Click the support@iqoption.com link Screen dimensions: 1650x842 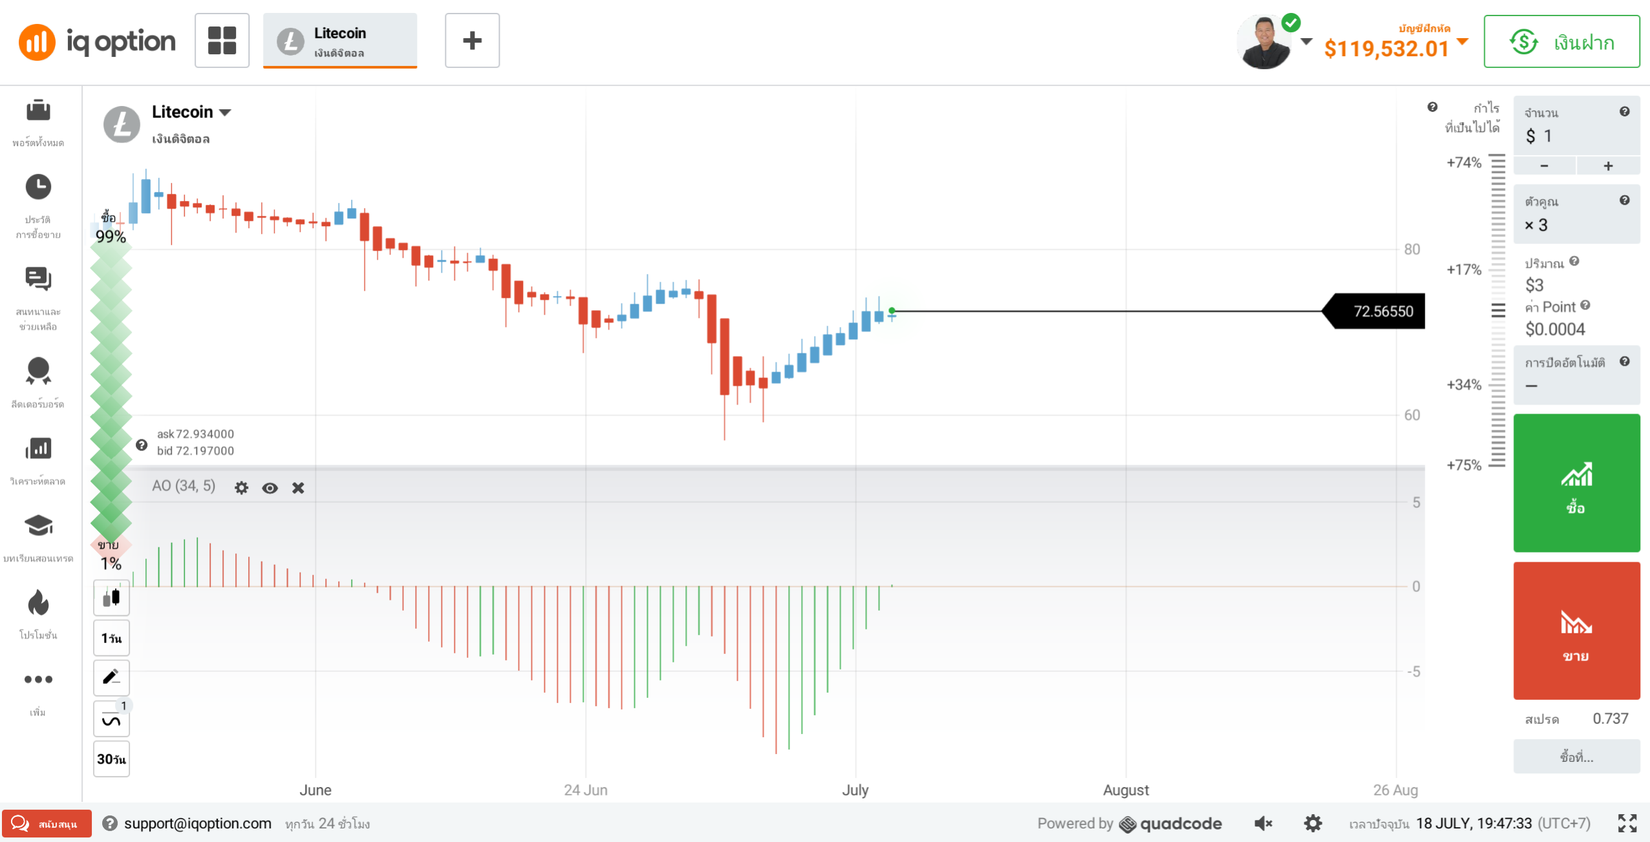(x=198, y=823)
